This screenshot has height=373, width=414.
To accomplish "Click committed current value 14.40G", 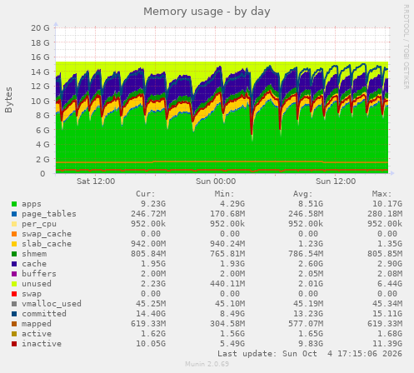I will tap(151, 314).
